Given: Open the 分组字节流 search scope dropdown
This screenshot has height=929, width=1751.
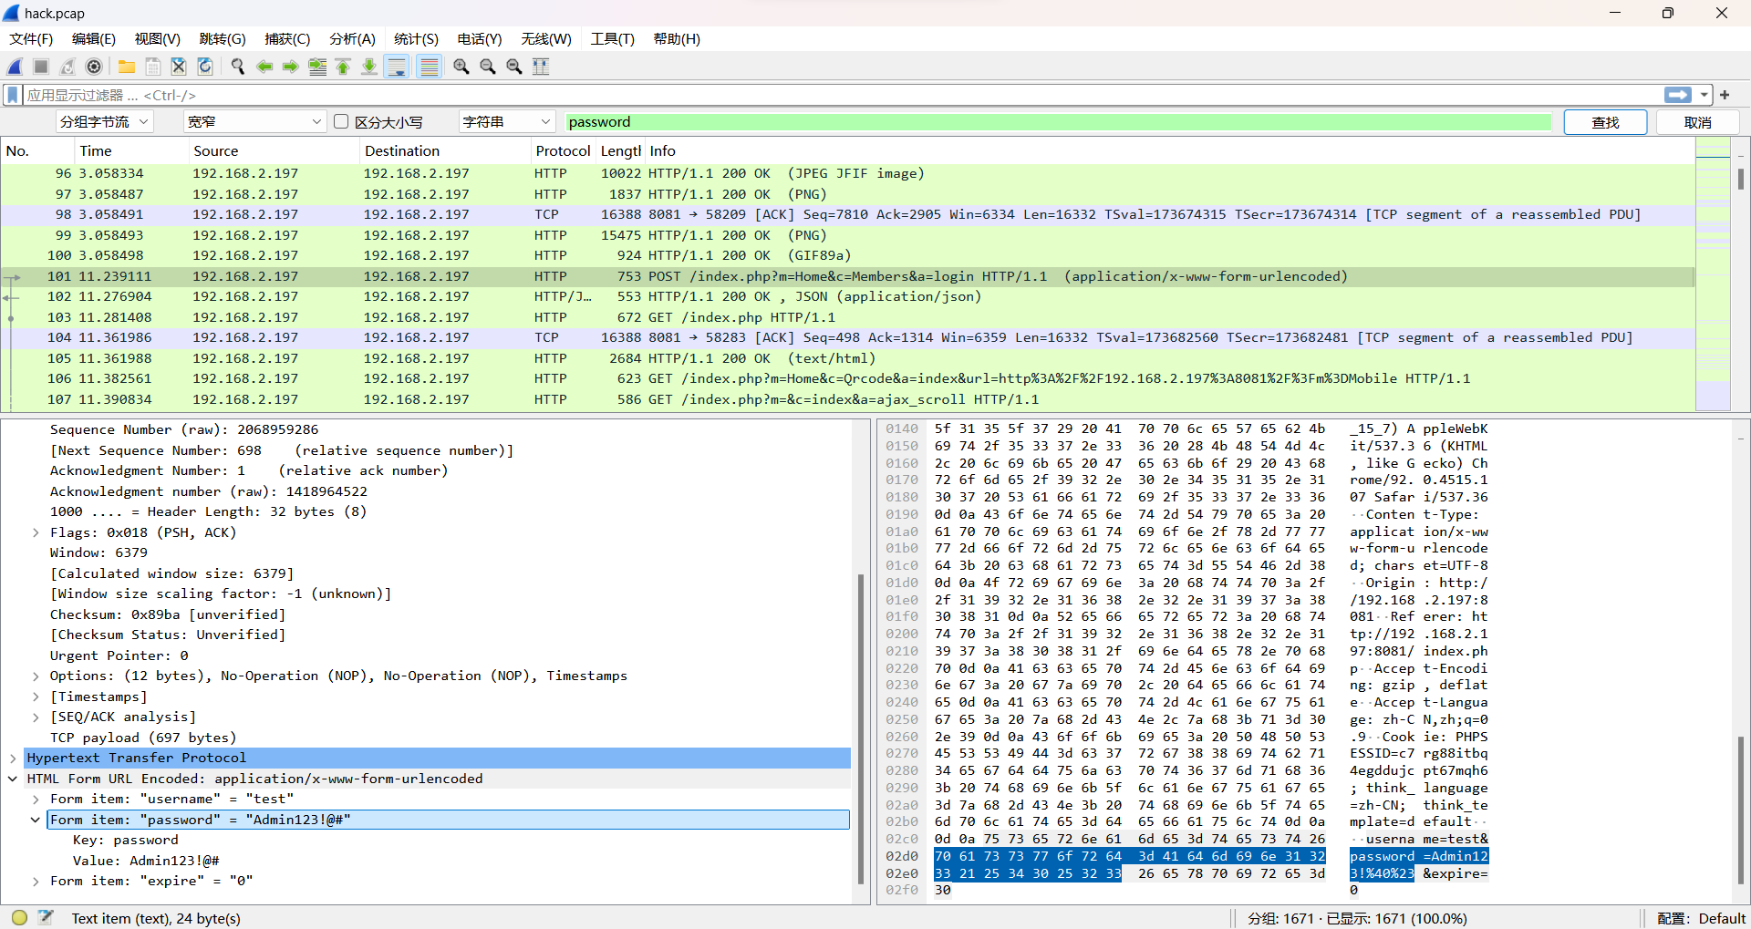Looking at the screenshot, I should tap(104, 122).
